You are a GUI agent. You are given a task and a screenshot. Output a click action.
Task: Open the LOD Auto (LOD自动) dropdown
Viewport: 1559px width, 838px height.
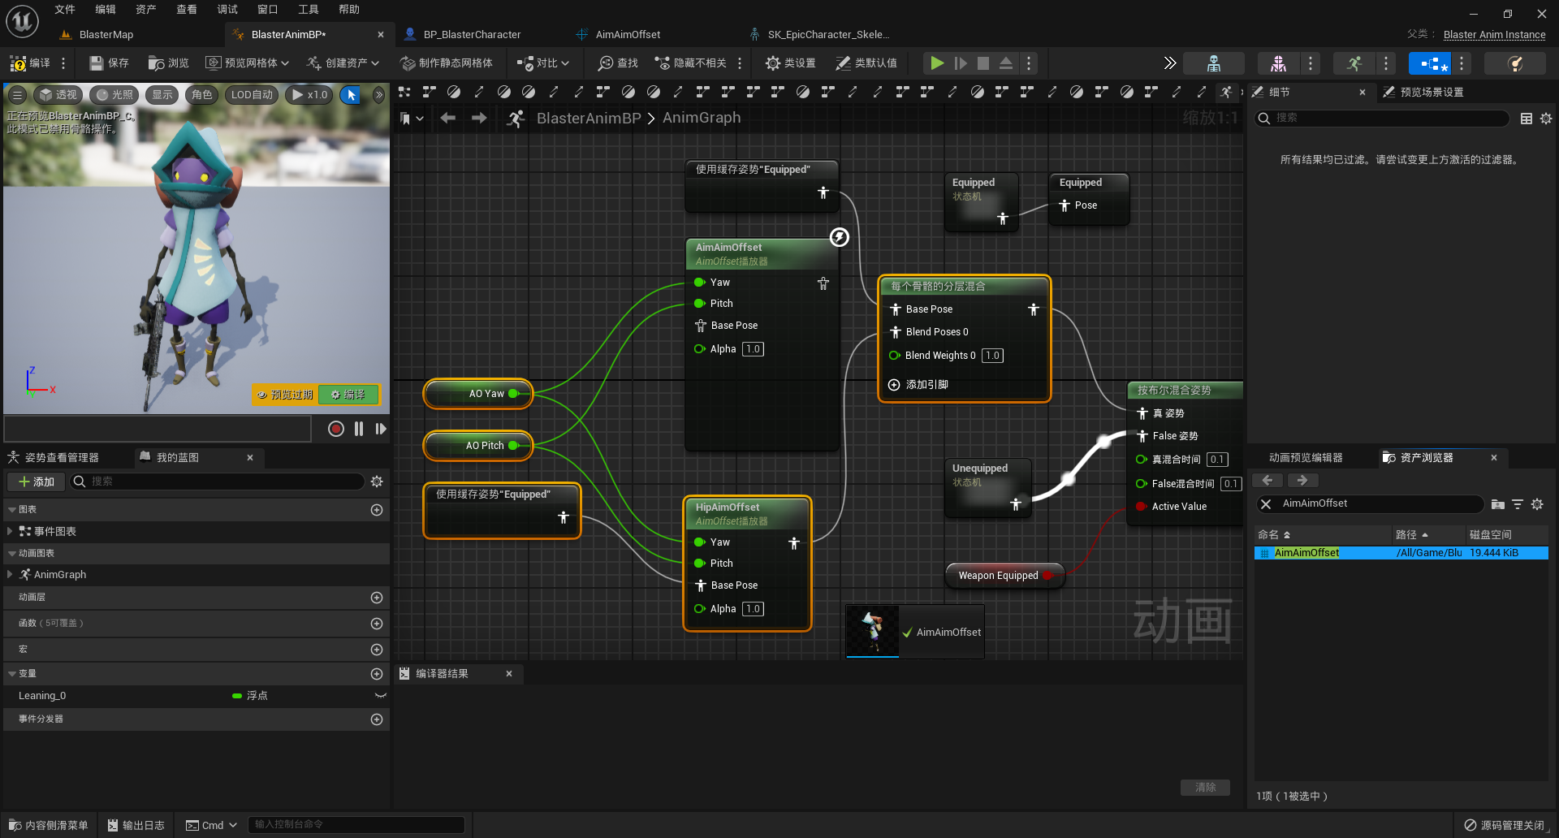tap(252, 95)
